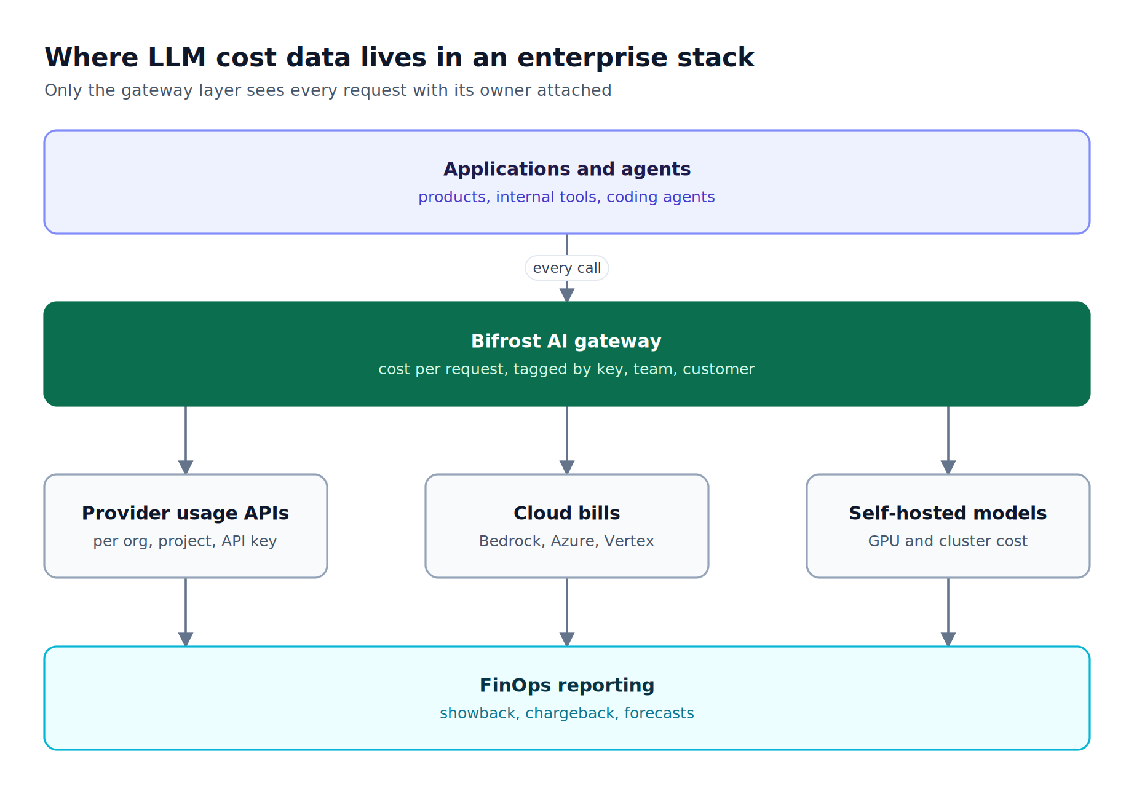Click 'products, internal tools, coding agents' text
Image resolution: width=1134 pixels, height=794 pixels.
tap(566, 197)
